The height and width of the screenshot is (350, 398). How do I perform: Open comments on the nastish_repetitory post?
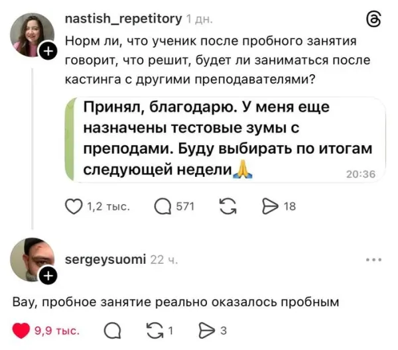click(x=163, y=207)
